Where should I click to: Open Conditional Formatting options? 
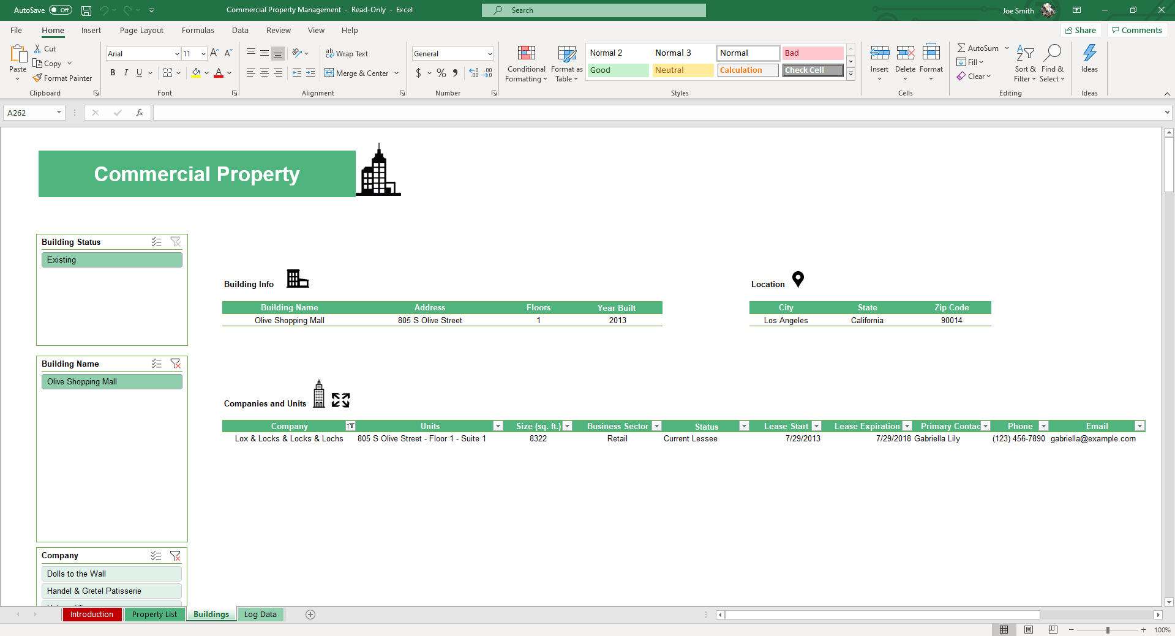click(525, 64)
